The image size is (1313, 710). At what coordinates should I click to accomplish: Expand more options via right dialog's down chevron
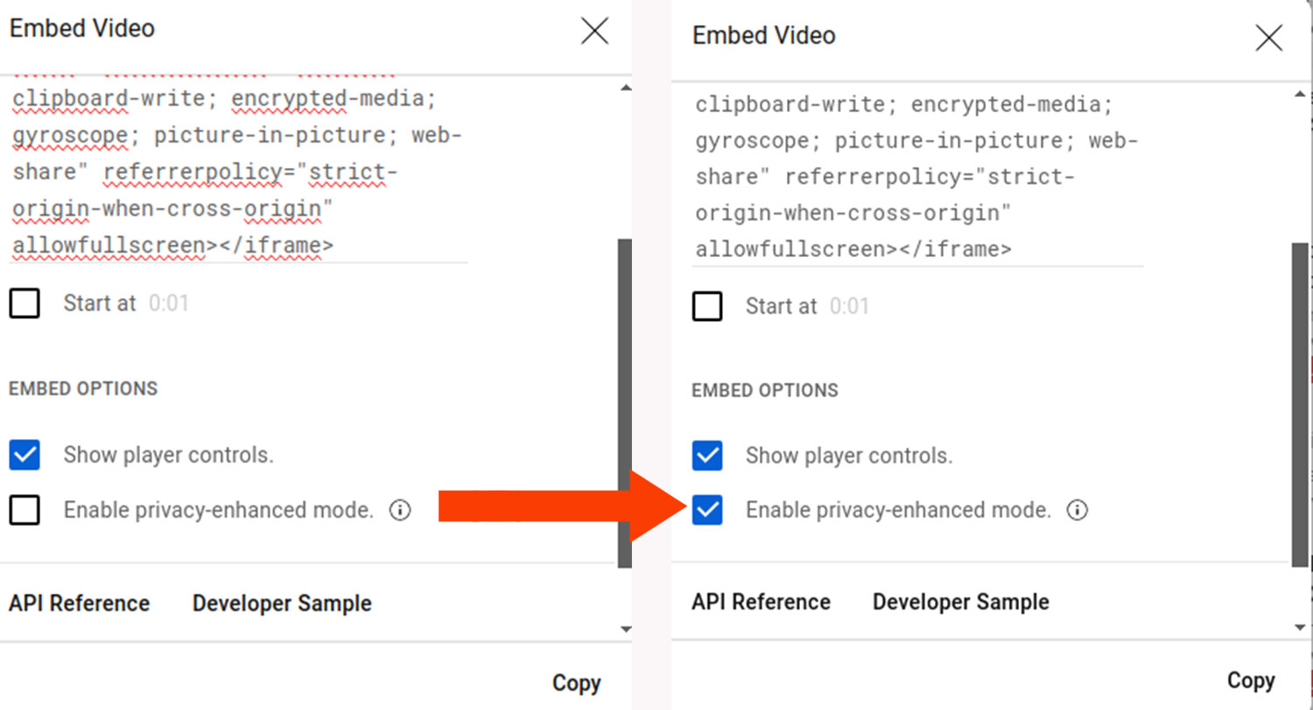click(1302, 628)
